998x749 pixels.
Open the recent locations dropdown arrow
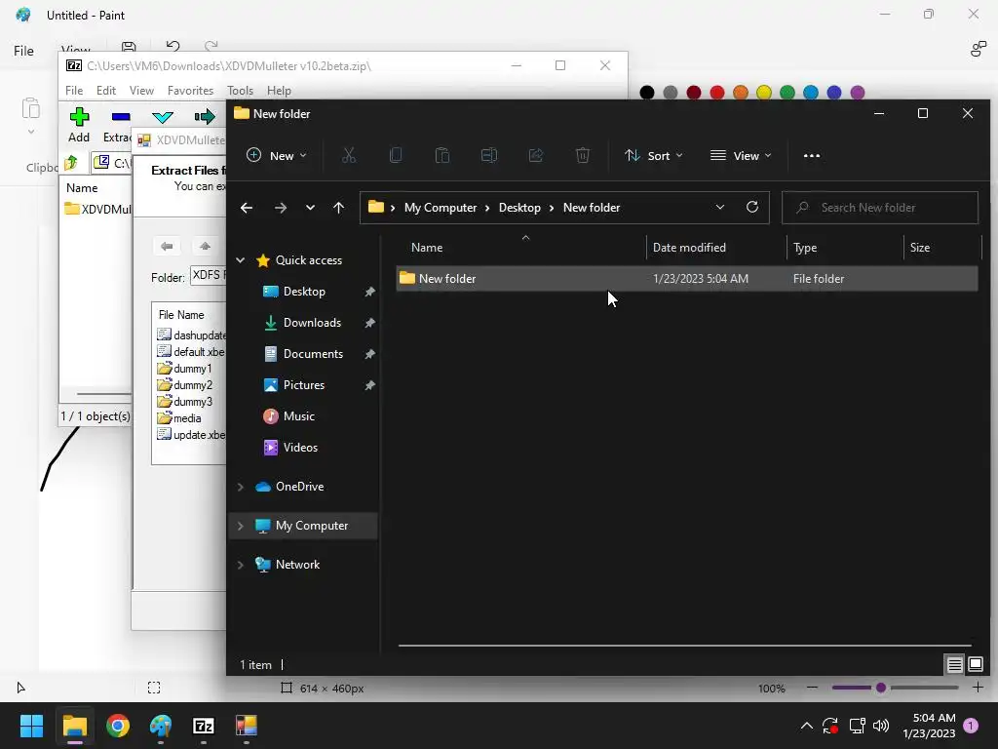(x=310, y=208)
